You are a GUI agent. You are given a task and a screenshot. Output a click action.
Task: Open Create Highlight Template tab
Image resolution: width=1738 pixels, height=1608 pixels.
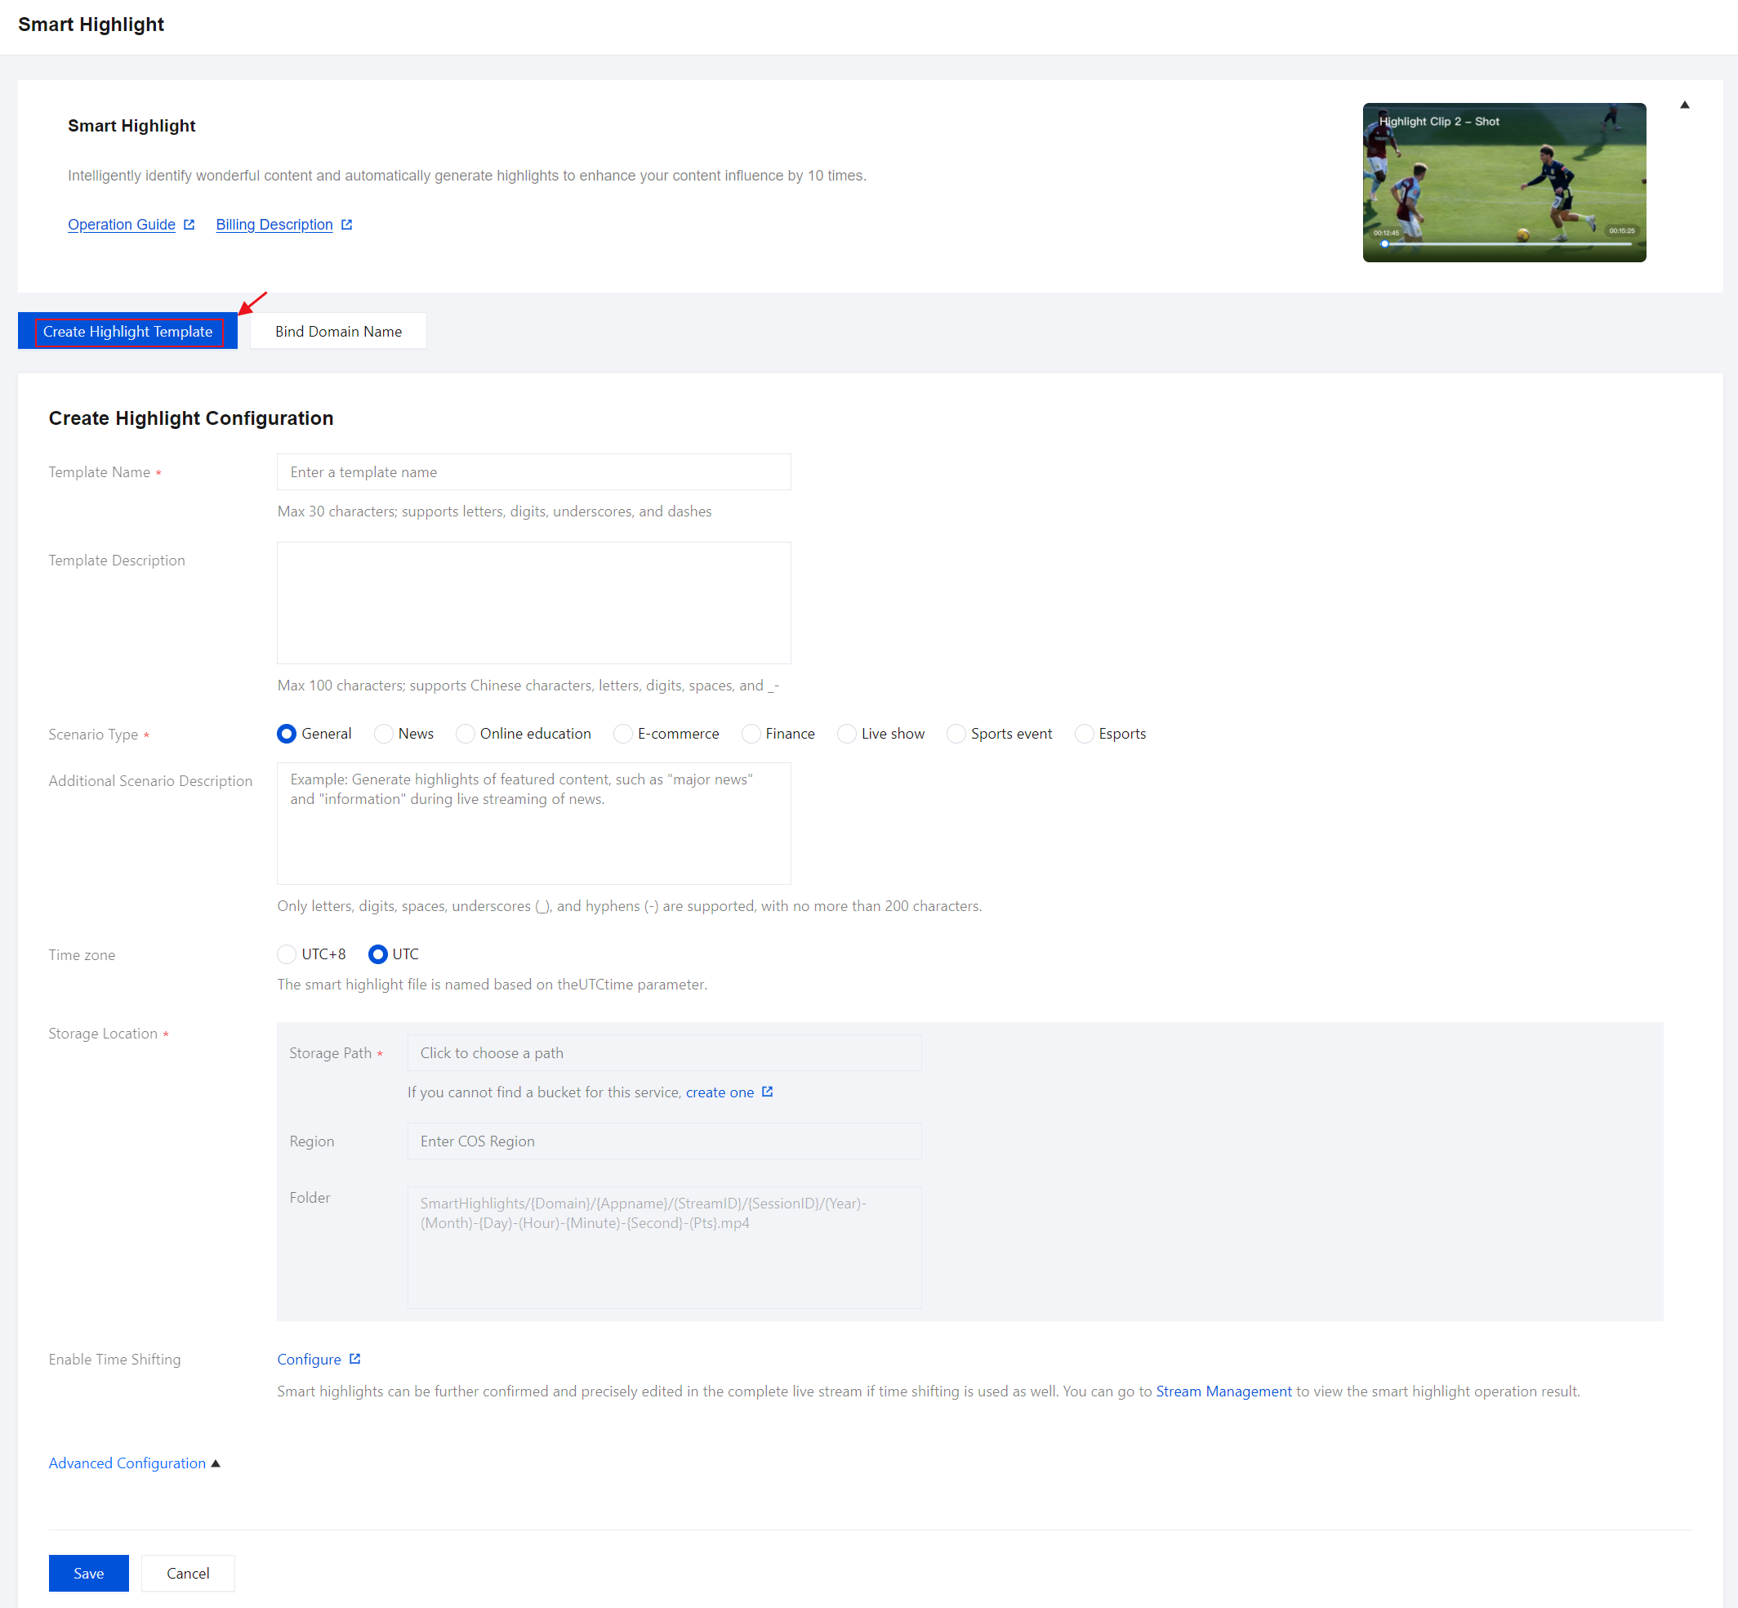(x=128, y=332)
